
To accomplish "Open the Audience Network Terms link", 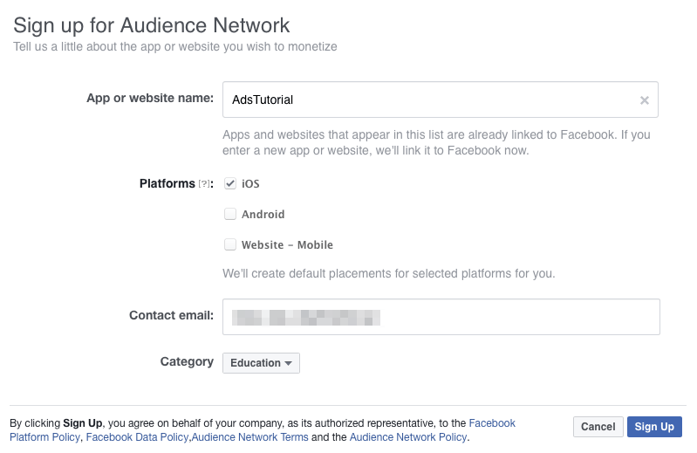I will tap(250, 437).
